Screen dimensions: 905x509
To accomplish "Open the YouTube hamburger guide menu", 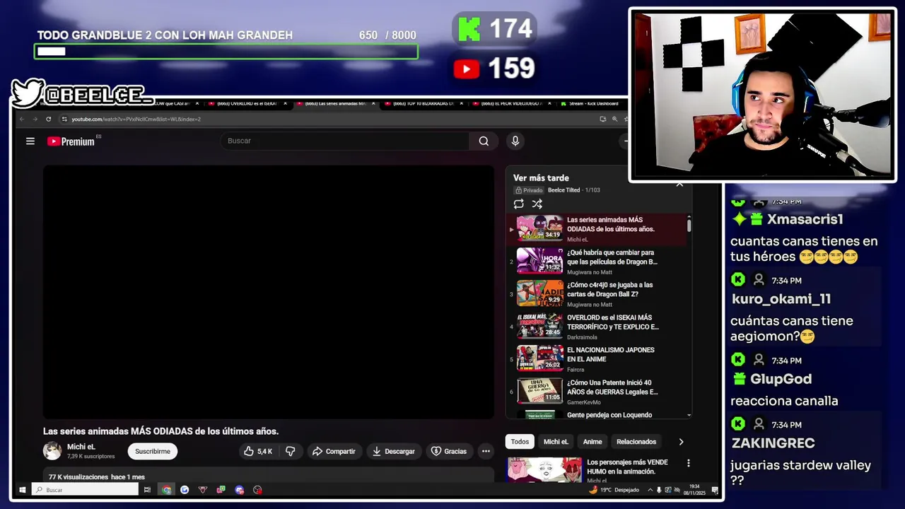I will 30,141.
